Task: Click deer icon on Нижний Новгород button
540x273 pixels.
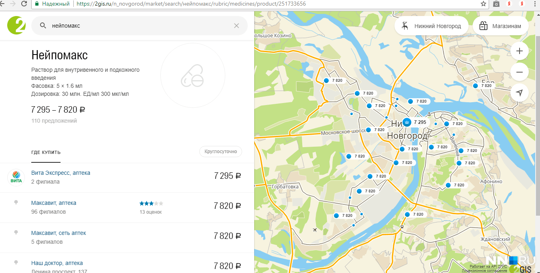Action: [405, 26]
